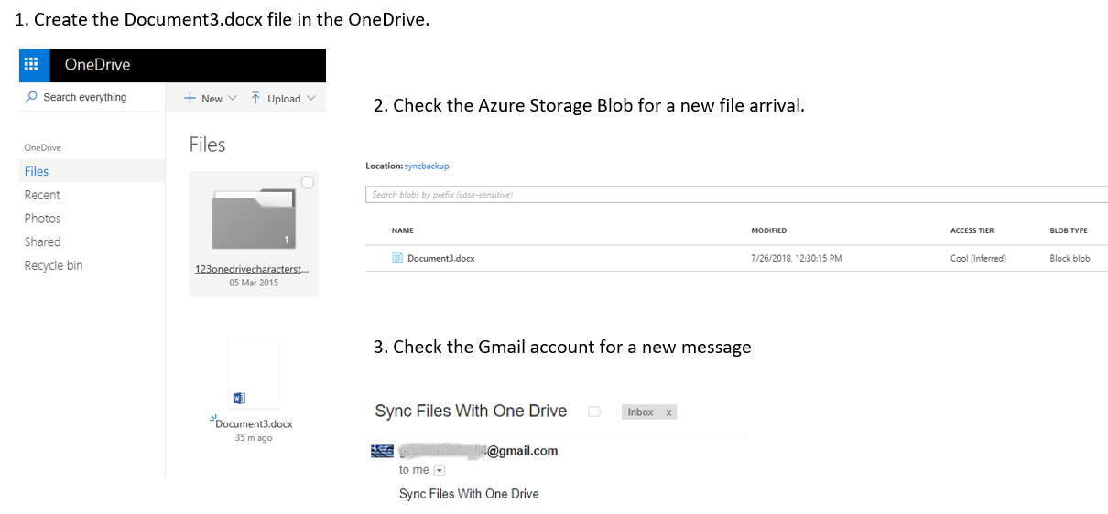This screenshot has width=1108, height=514.
Task: Sort blobs by ACCESS TIER column header
Action: [972, 230]
